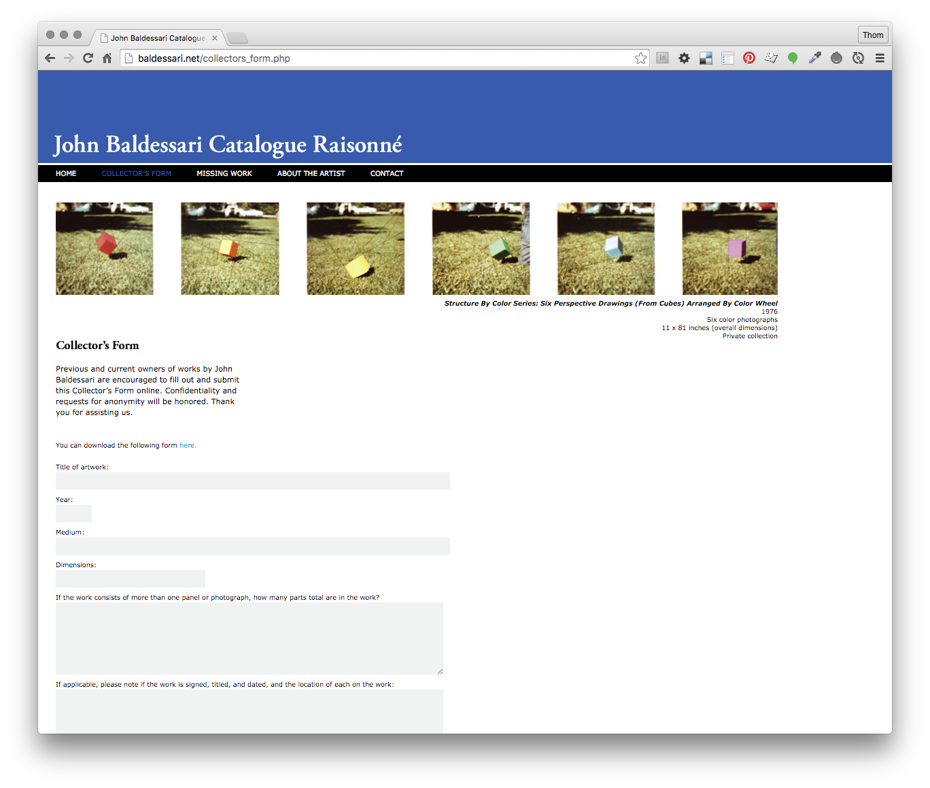
Task: Activate the eyedropper color picker extension
Action: coord(814,58)
